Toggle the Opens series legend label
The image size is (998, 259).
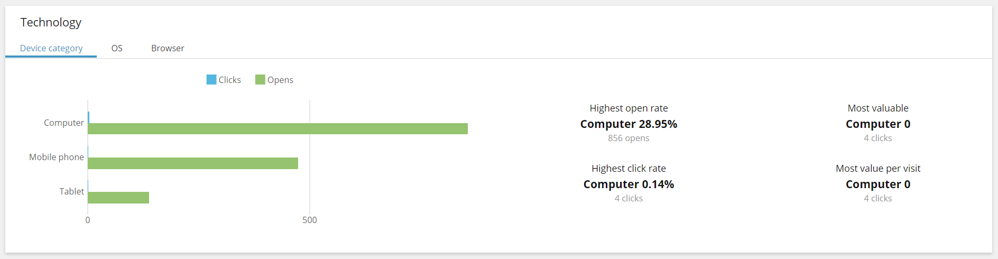pos(280,80)
